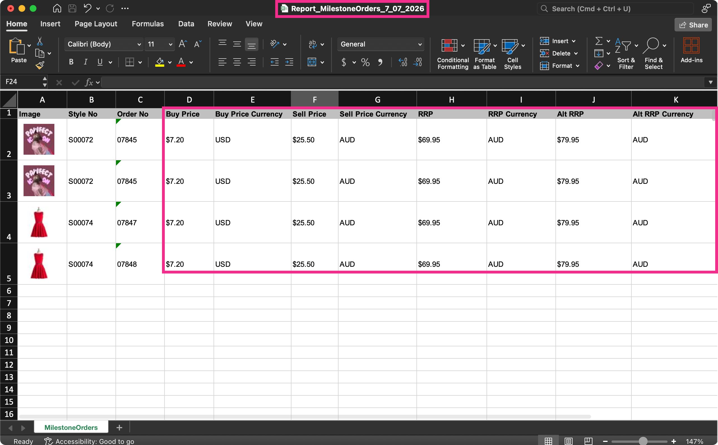This screenshot has height=445, width=718.
Task: Add a new sheet with plus button
Action: [119, 427]
